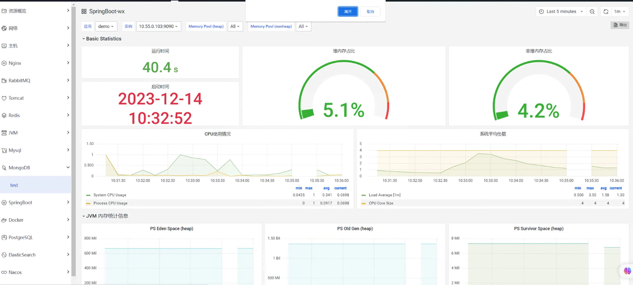Open the Nacos menu item
This screenshot has height=285, width=633.
pyautogui.click(x=36, y=272)
